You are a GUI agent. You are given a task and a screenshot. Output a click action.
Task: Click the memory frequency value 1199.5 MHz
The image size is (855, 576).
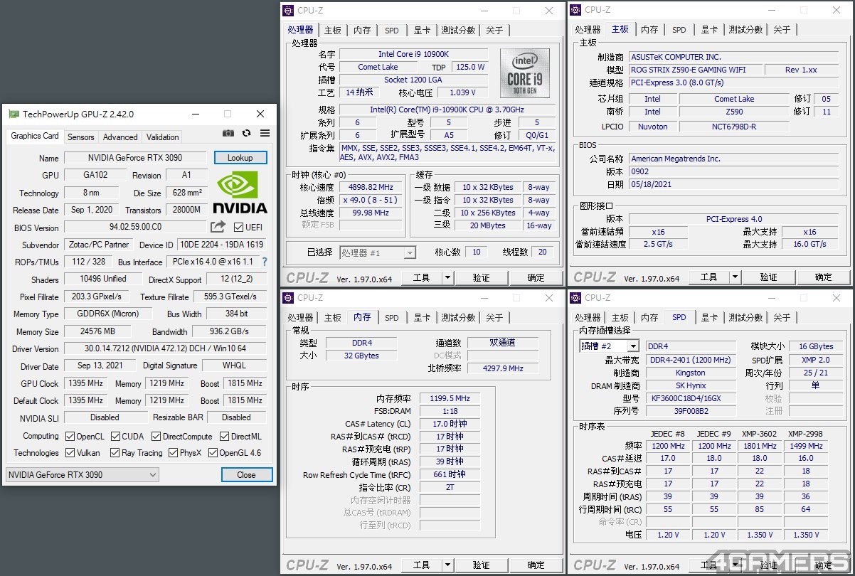pyautogui.click(x=450, y=398)
